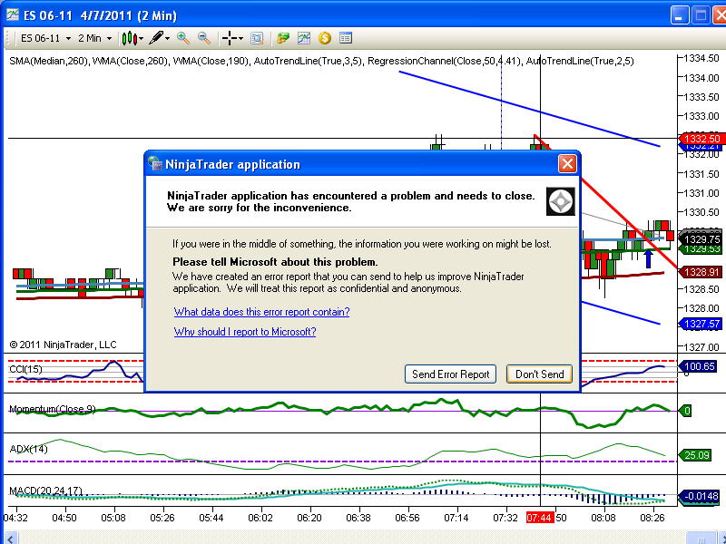Open the strategies gold coin icon

[x=325, y=38]
